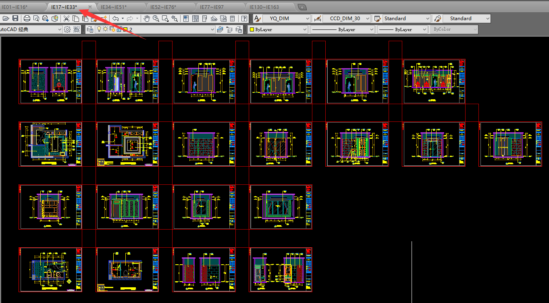This screenshot has height=303, width=549.
Task: Select the Zoom Realtime tool
Action: (156, 19)
